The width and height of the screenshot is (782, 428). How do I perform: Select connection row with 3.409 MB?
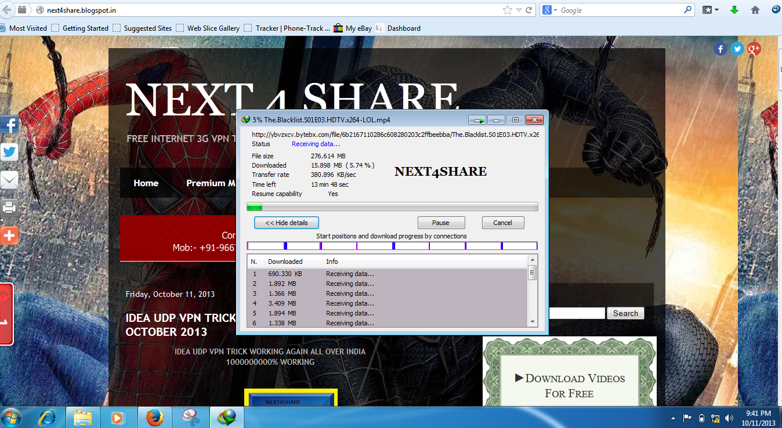click(388, 303)
